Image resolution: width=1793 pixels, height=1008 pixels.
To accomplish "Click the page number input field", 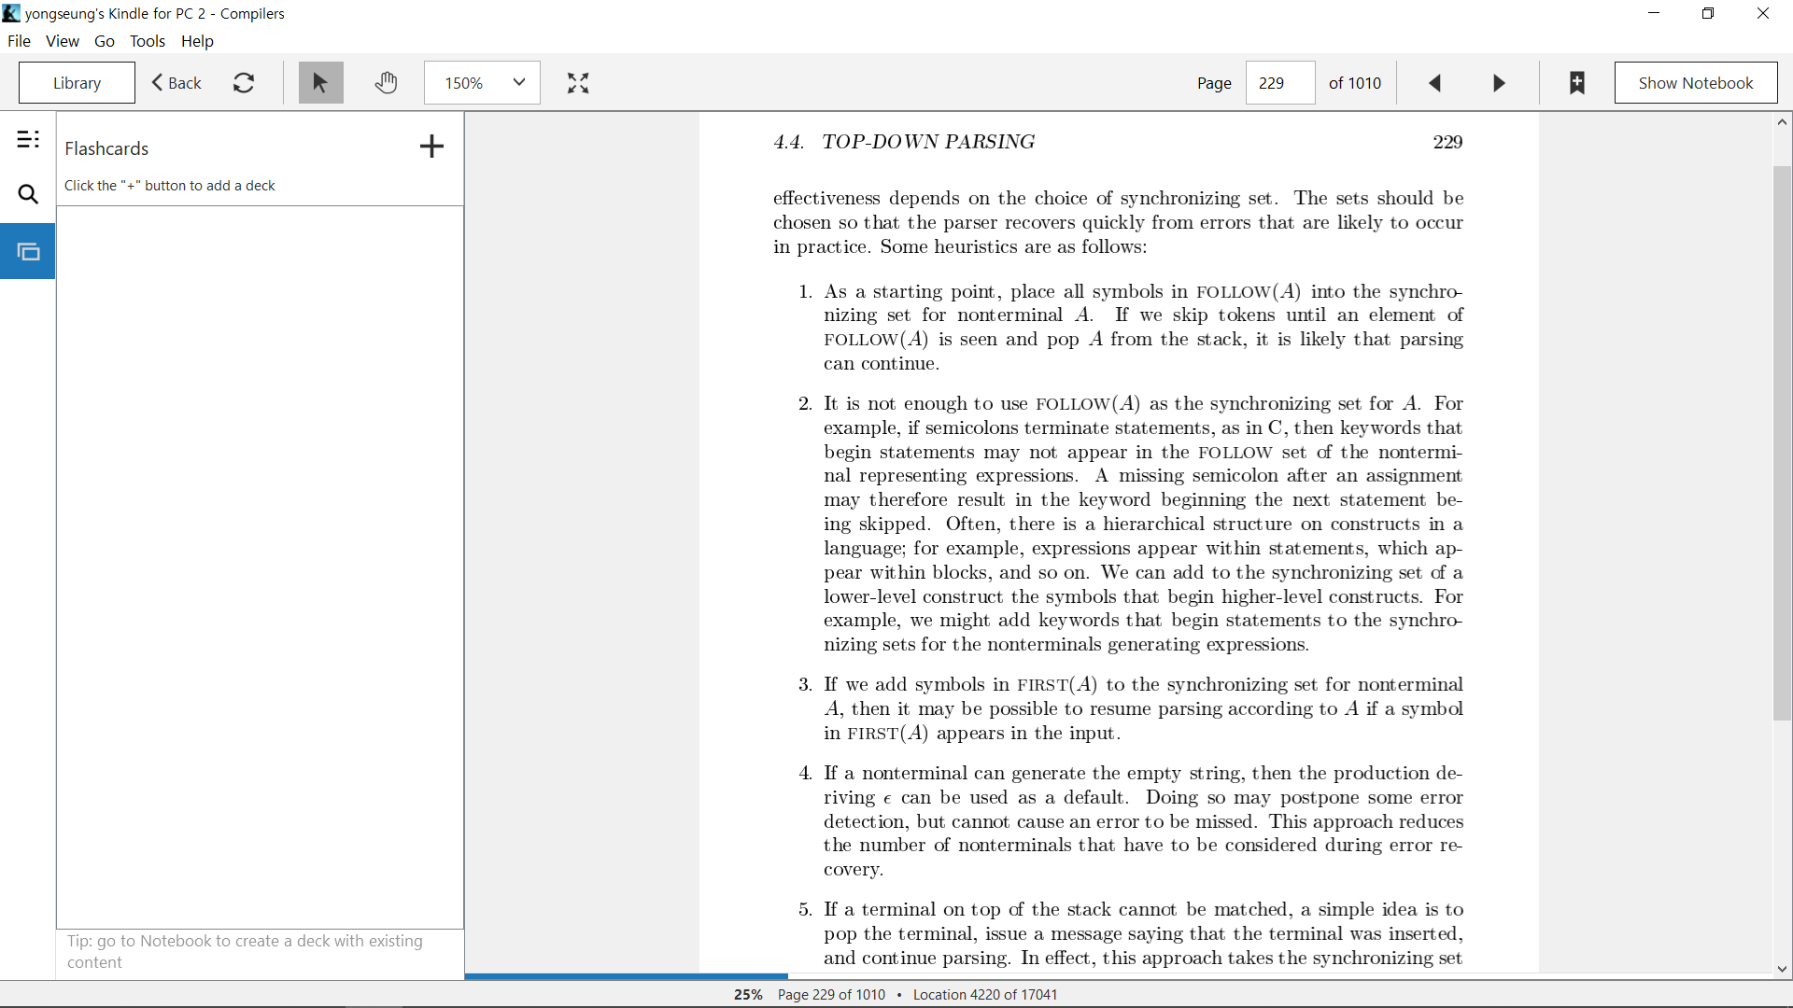I will pyautogui.click(x=1280, y=83).
